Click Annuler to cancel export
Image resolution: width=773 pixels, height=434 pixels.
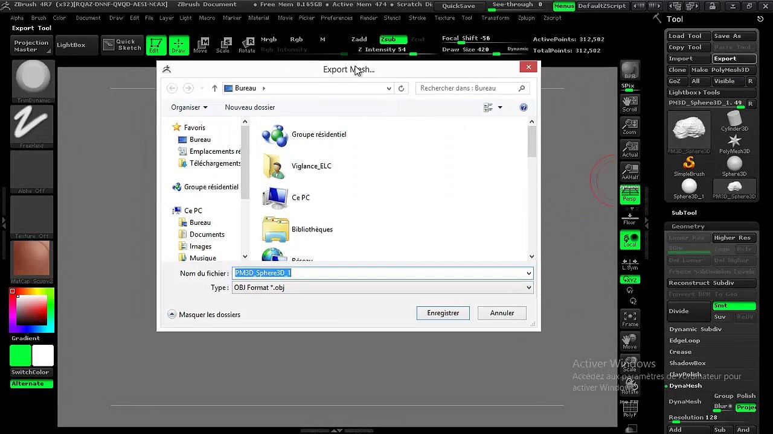coord(502,313)
